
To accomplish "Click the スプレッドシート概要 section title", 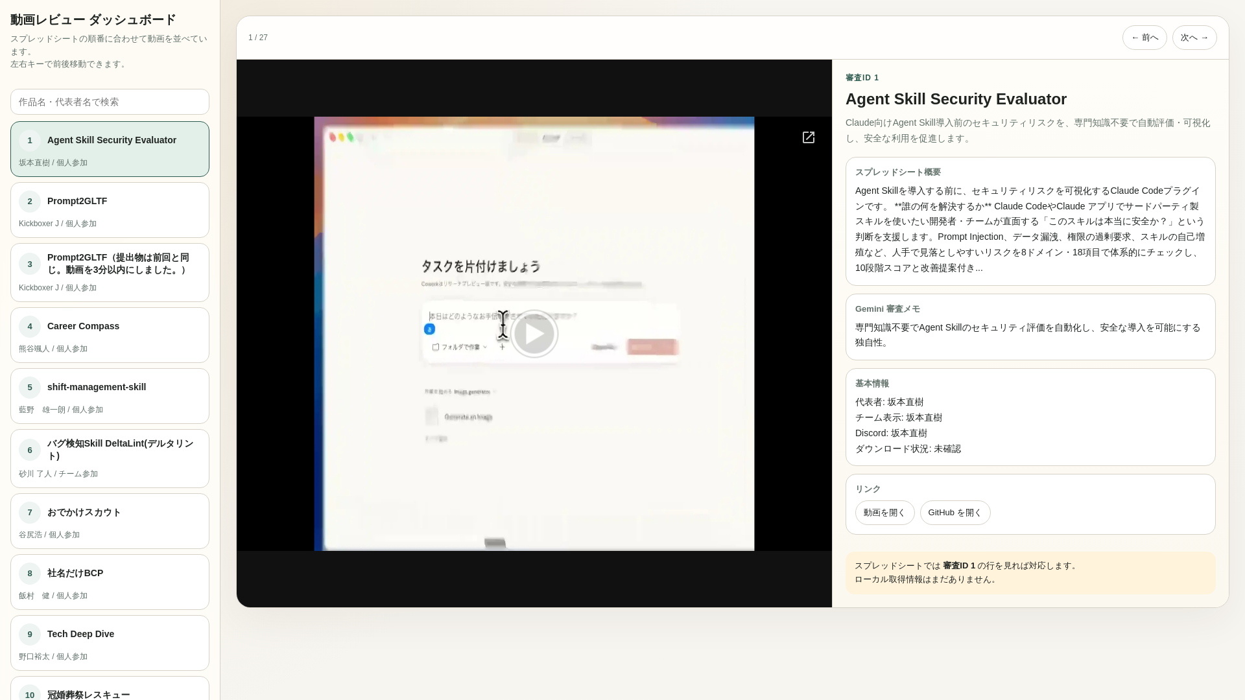I will 897,172.
